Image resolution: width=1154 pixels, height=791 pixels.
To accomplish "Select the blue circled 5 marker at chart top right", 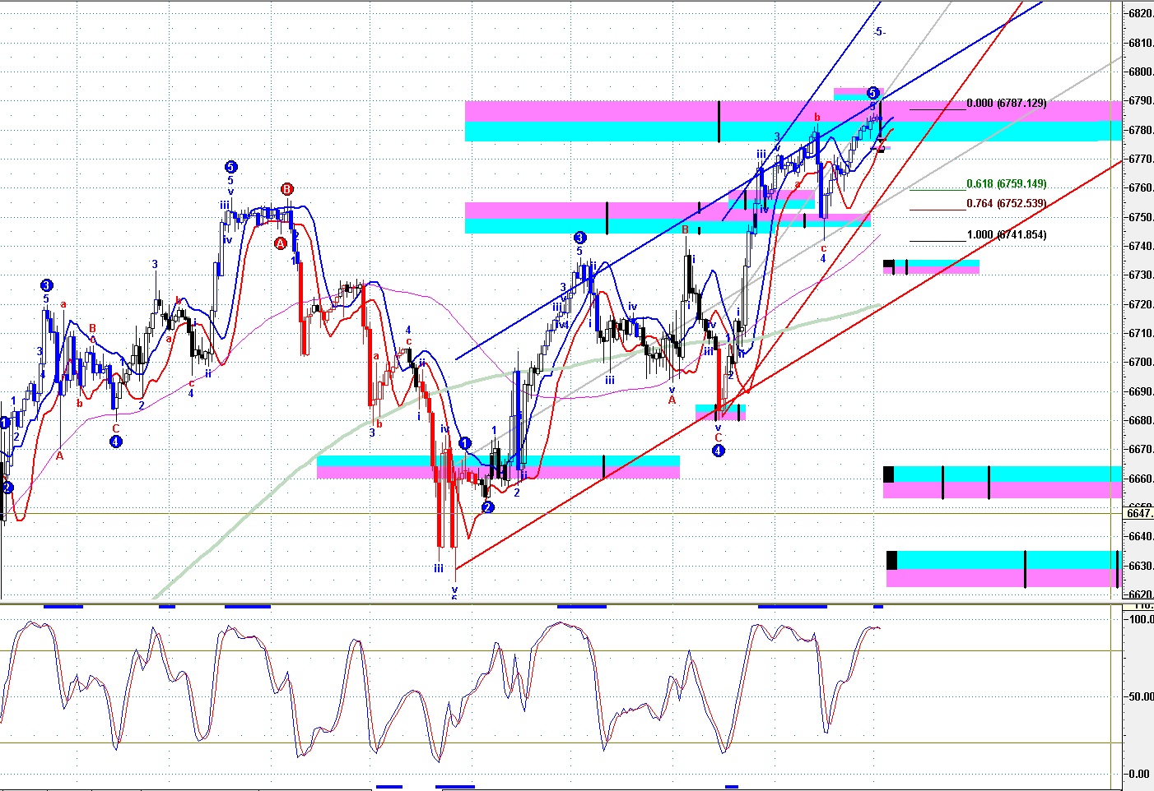I will [873, 93].
